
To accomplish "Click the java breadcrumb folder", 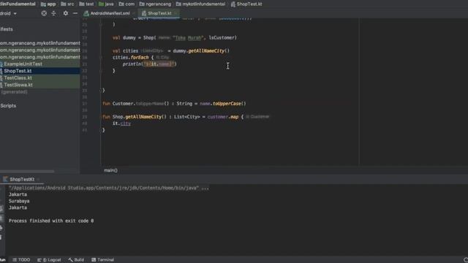I will pyautogui.click(x=106, y=4).
